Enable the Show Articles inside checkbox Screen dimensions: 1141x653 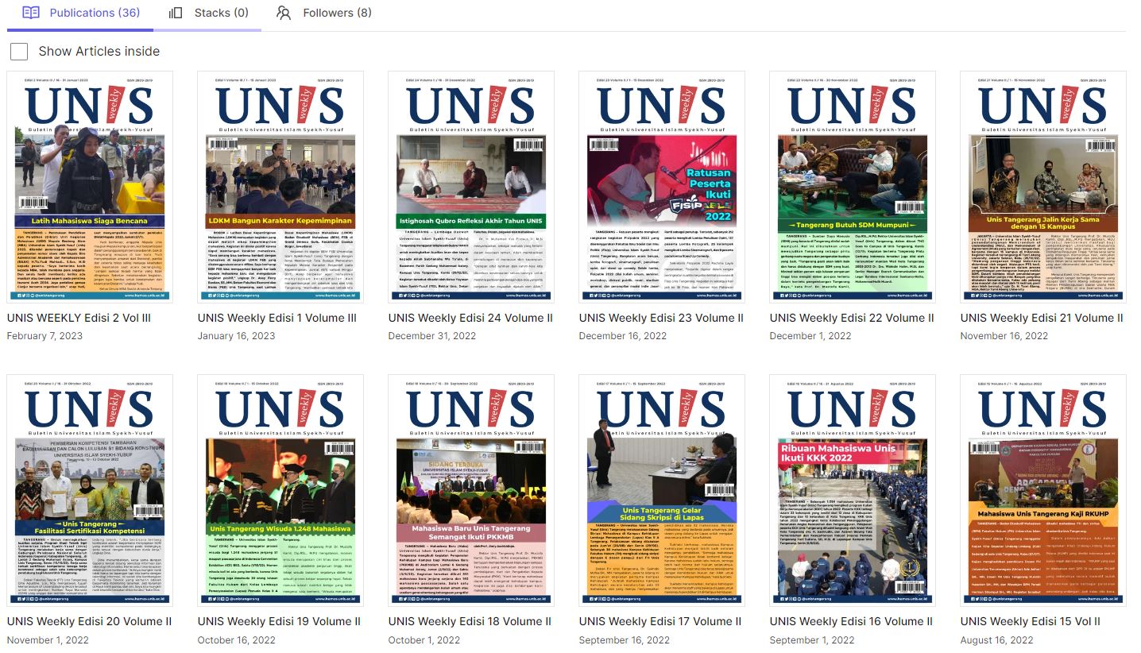point(19,51)
